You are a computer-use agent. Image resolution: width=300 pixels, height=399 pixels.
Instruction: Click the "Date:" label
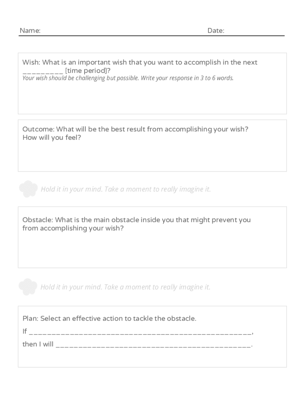(216, 31)
